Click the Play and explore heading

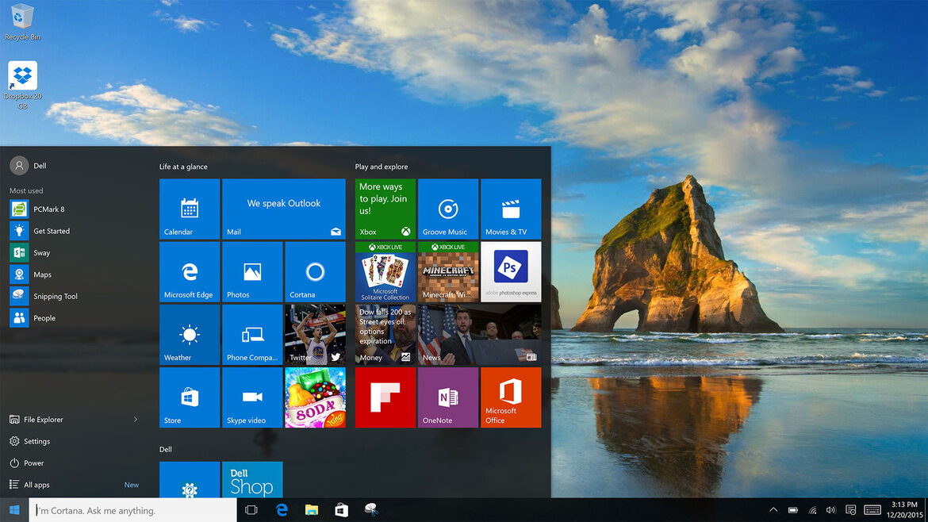[382, 167]
